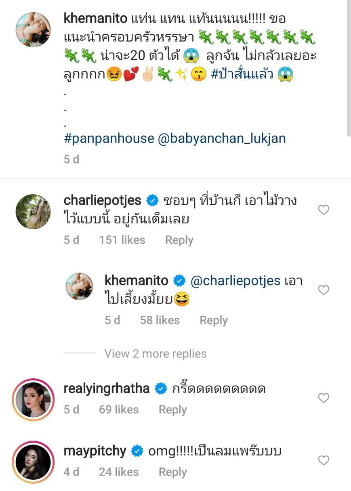Open the #panpanhouse hashtag
This screenshot has height=491, width=351.
click(x=109, y=138)
